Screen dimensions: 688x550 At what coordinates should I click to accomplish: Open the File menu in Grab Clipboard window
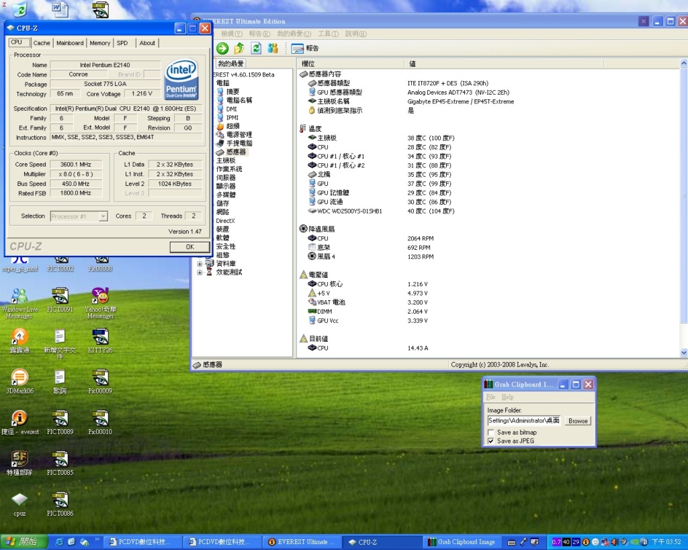(x=490, y=397)
